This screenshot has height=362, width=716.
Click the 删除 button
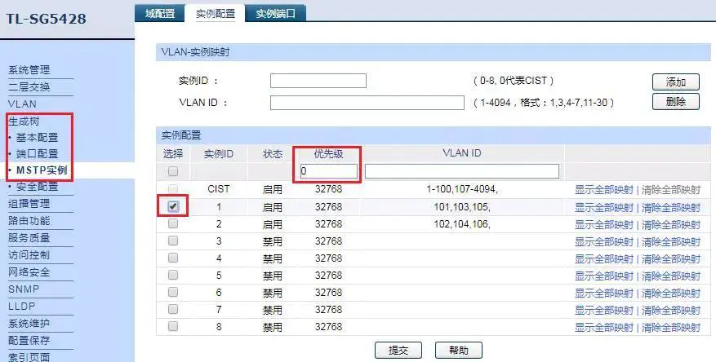point(675,102)
